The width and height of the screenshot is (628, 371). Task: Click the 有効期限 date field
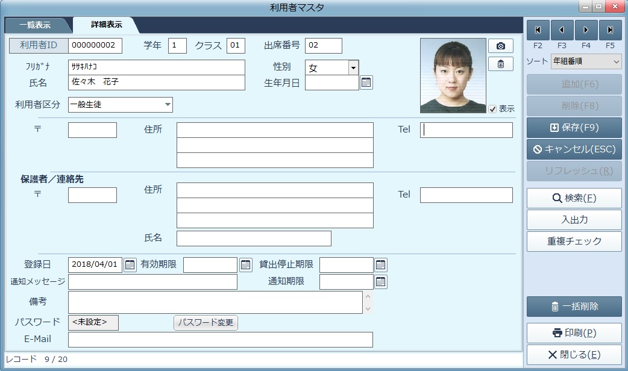click(210, 265)
